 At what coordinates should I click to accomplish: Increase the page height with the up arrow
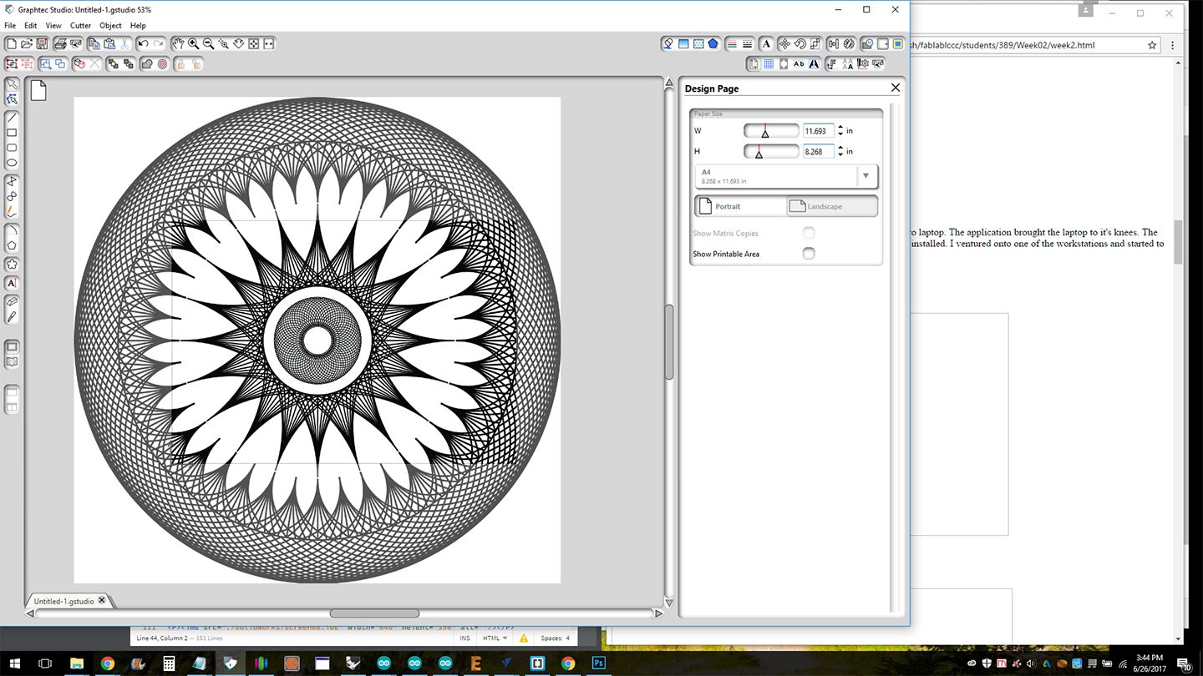click(840, 149)
